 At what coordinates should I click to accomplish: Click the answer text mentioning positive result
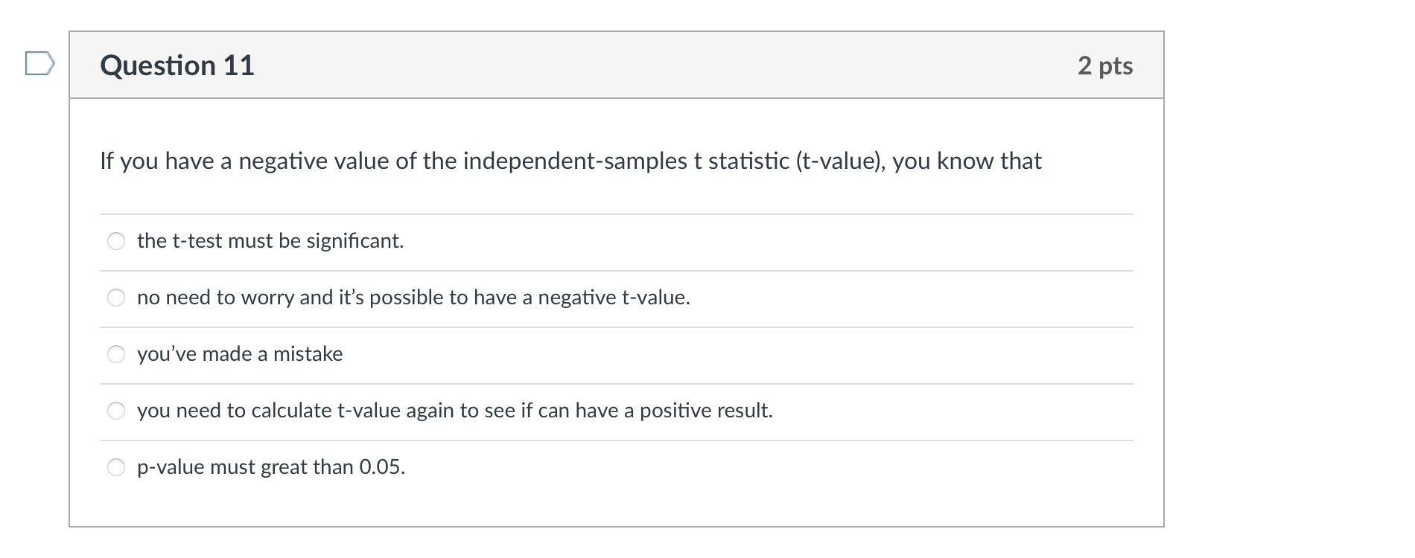455,410
